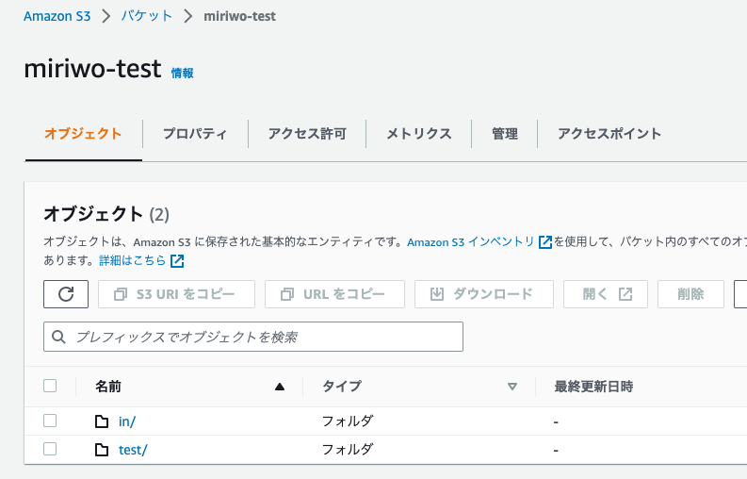747x479 pixels.
Task: Switch to the メトリクス tab
Action: click(x=418, y=134)
